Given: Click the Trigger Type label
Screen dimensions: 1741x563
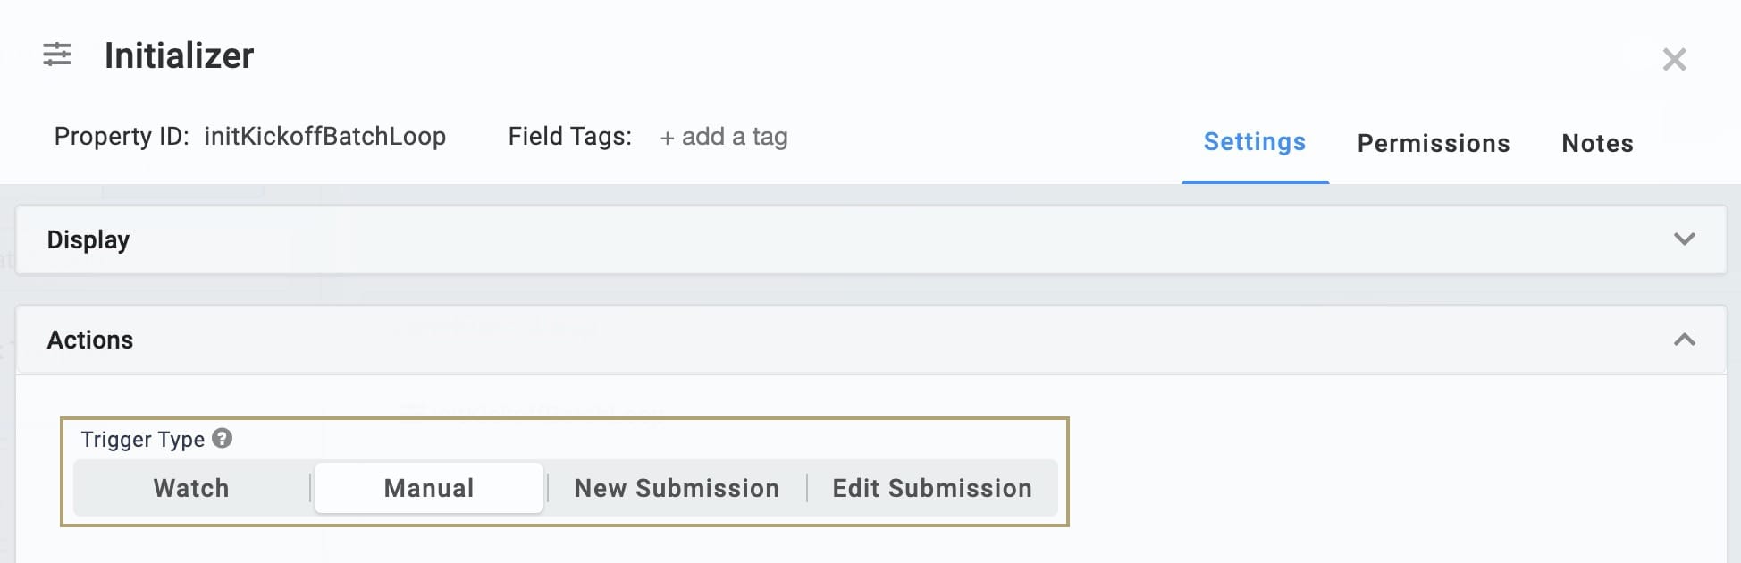Looking at the screenshot, I should 143,439.
